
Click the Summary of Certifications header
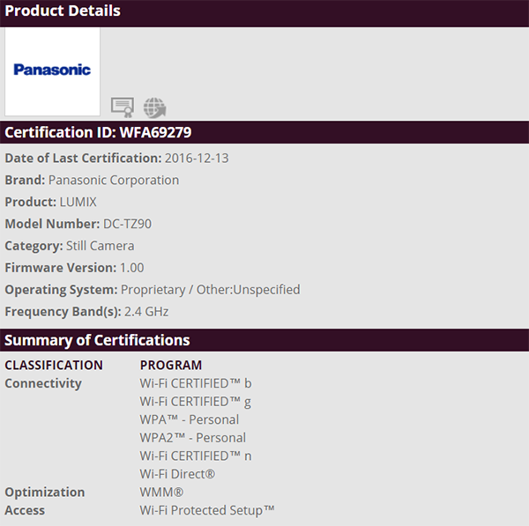97,340
